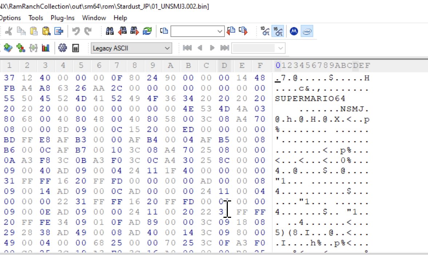Viewport: 428px width, 255px height.
Task: Open the goto offset combo box dropdown arrow
Action: (x=220, y=31)
